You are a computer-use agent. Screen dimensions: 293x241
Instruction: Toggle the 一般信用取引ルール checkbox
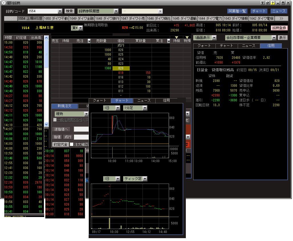pos(55,120)
